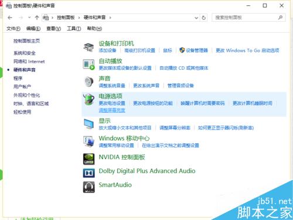Viewport: 293px width, 220px height.
Task: Click 更改 Windows To Go 启动选项
Action: point(247,50)
